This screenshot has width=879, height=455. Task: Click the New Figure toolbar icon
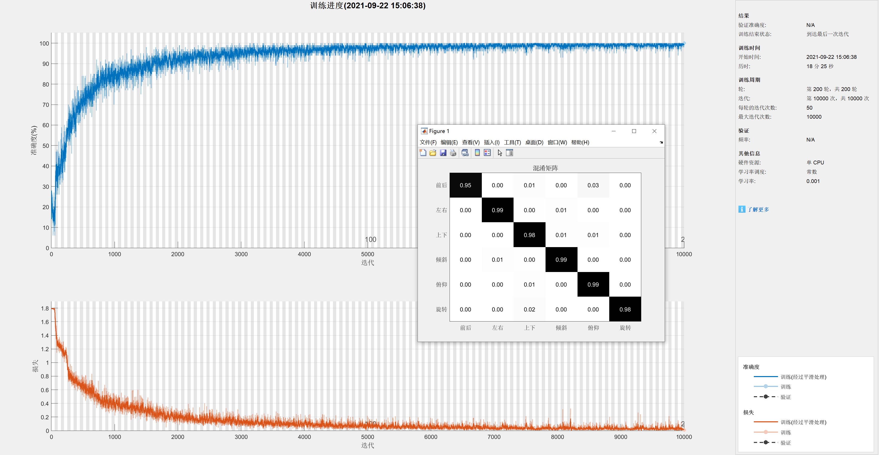(423, 153)
